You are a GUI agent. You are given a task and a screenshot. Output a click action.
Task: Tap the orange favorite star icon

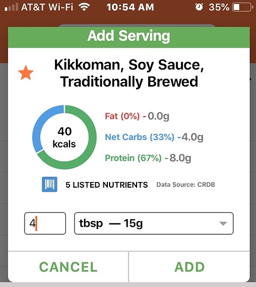[26, 73]
